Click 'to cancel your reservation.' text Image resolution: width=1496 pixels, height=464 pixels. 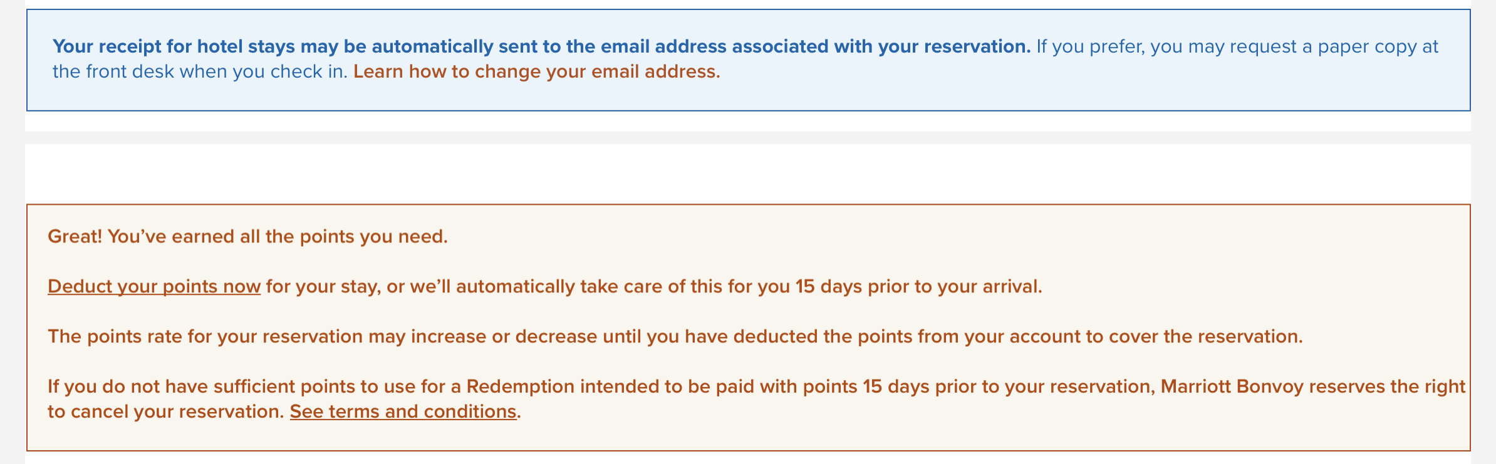tap(166, 411)
